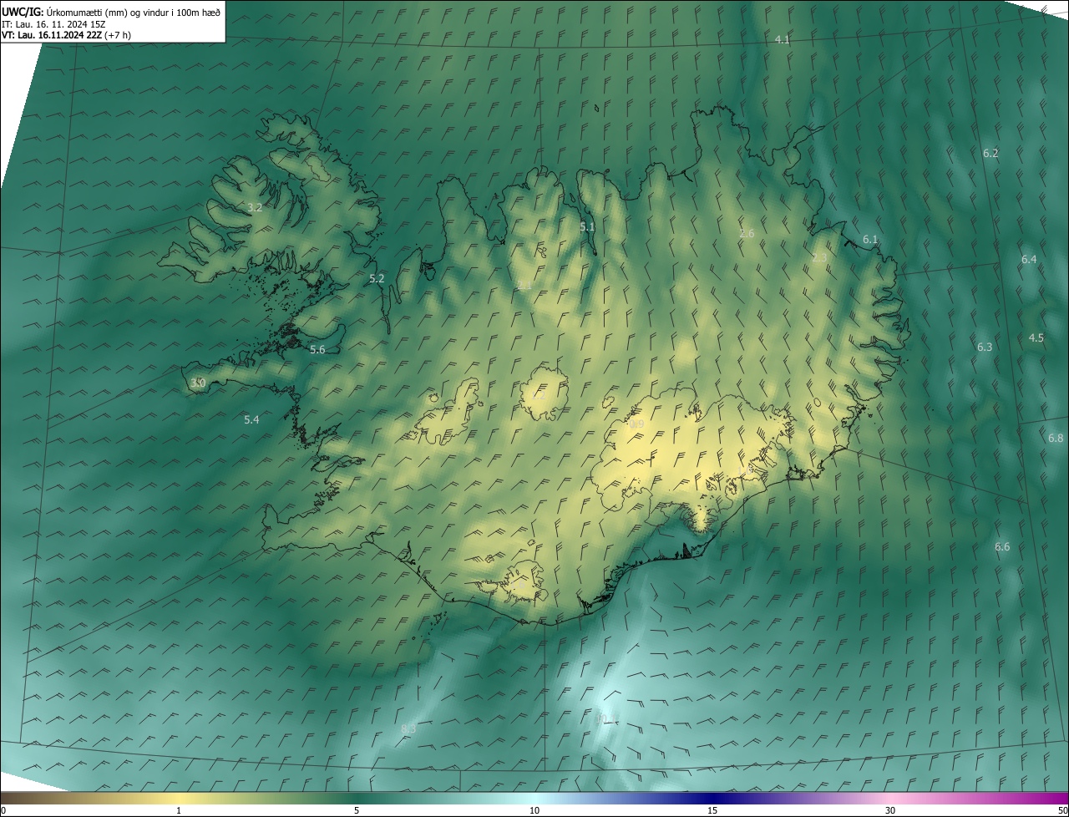Pick the dark navy colour-bar segment above 15

(712, 798)
